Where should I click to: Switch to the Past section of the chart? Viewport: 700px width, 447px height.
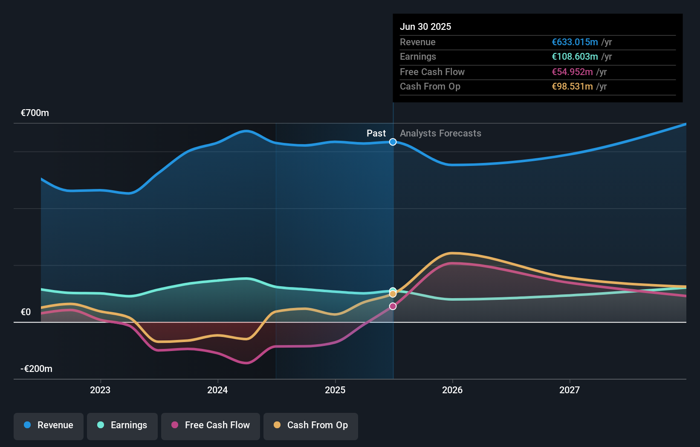coord(376,133)
